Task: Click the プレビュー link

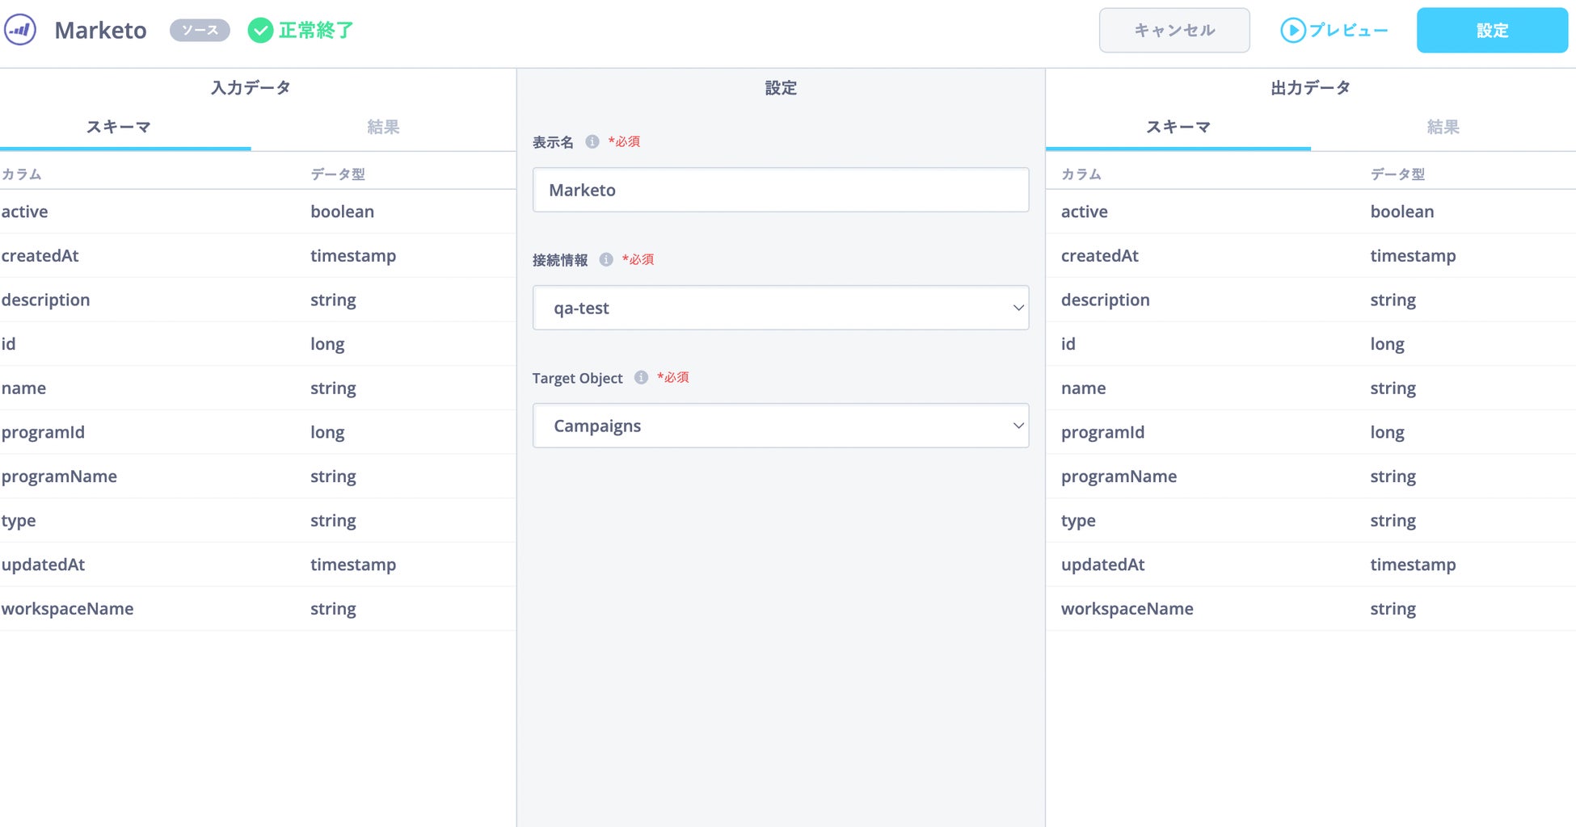Action: tap(1348, 31)
